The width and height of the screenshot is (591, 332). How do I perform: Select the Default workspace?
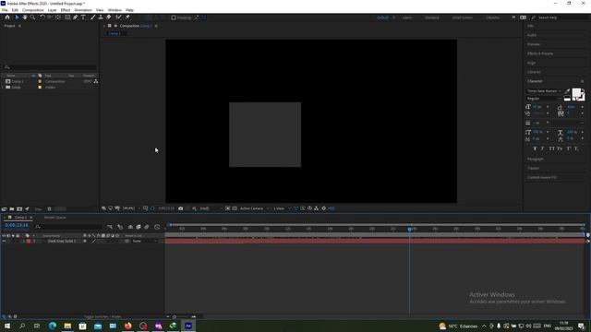(x=382, y=18)
